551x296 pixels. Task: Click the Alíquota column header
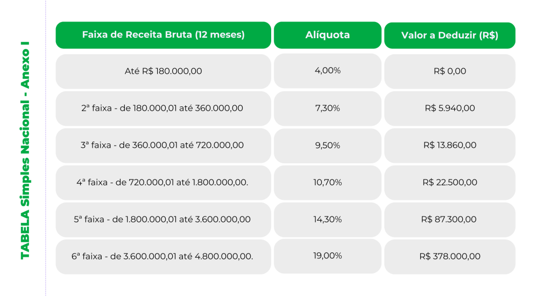click(x=328, y=35)
